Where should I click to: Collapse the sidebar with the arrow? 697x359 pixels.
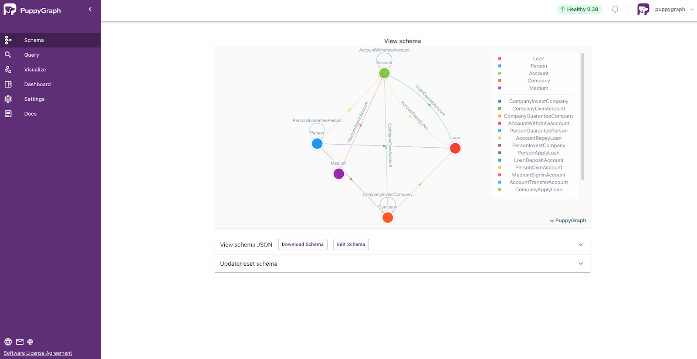(x=90, y=9)
